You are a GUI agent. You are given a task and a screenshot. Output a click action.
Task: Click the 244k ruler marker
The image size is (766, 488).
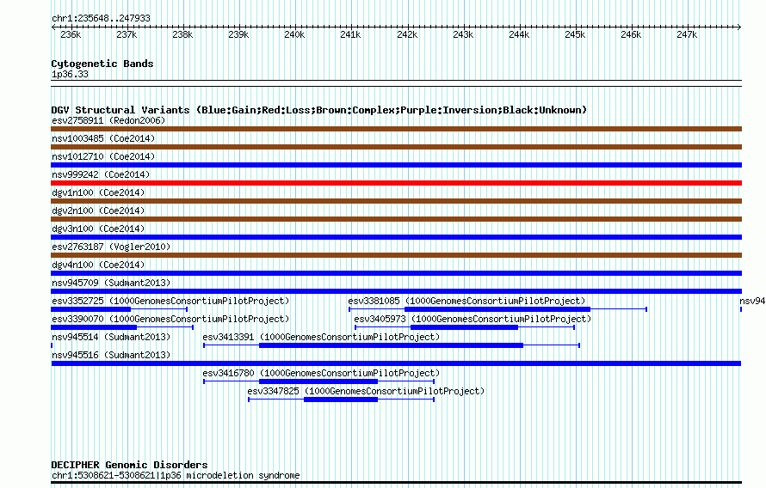point(519,34)
